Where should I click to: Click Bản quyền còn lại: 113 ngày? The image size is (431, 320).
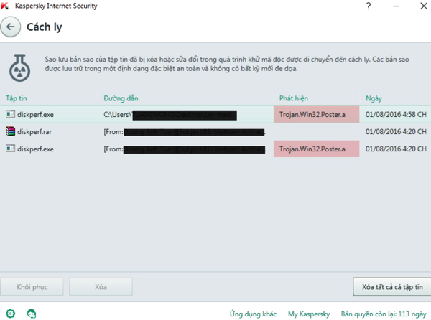point(384,314)
